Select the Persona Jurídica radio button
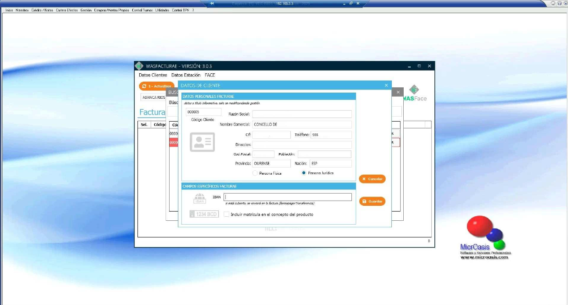The height and width of the screenshot is (305, 568). pos(304,173)
